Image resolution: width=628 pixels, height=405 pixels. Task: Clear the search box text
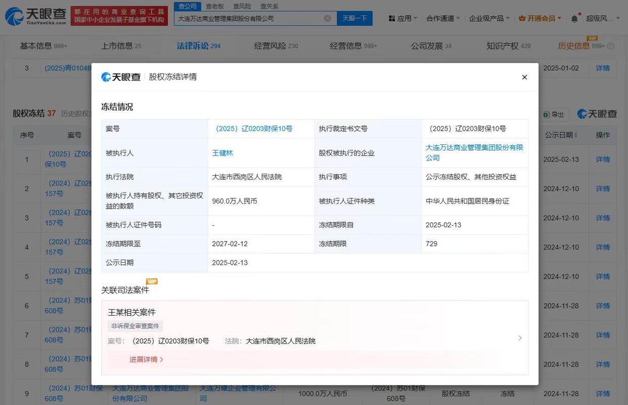pyautogui.click(x=327, y=18)
